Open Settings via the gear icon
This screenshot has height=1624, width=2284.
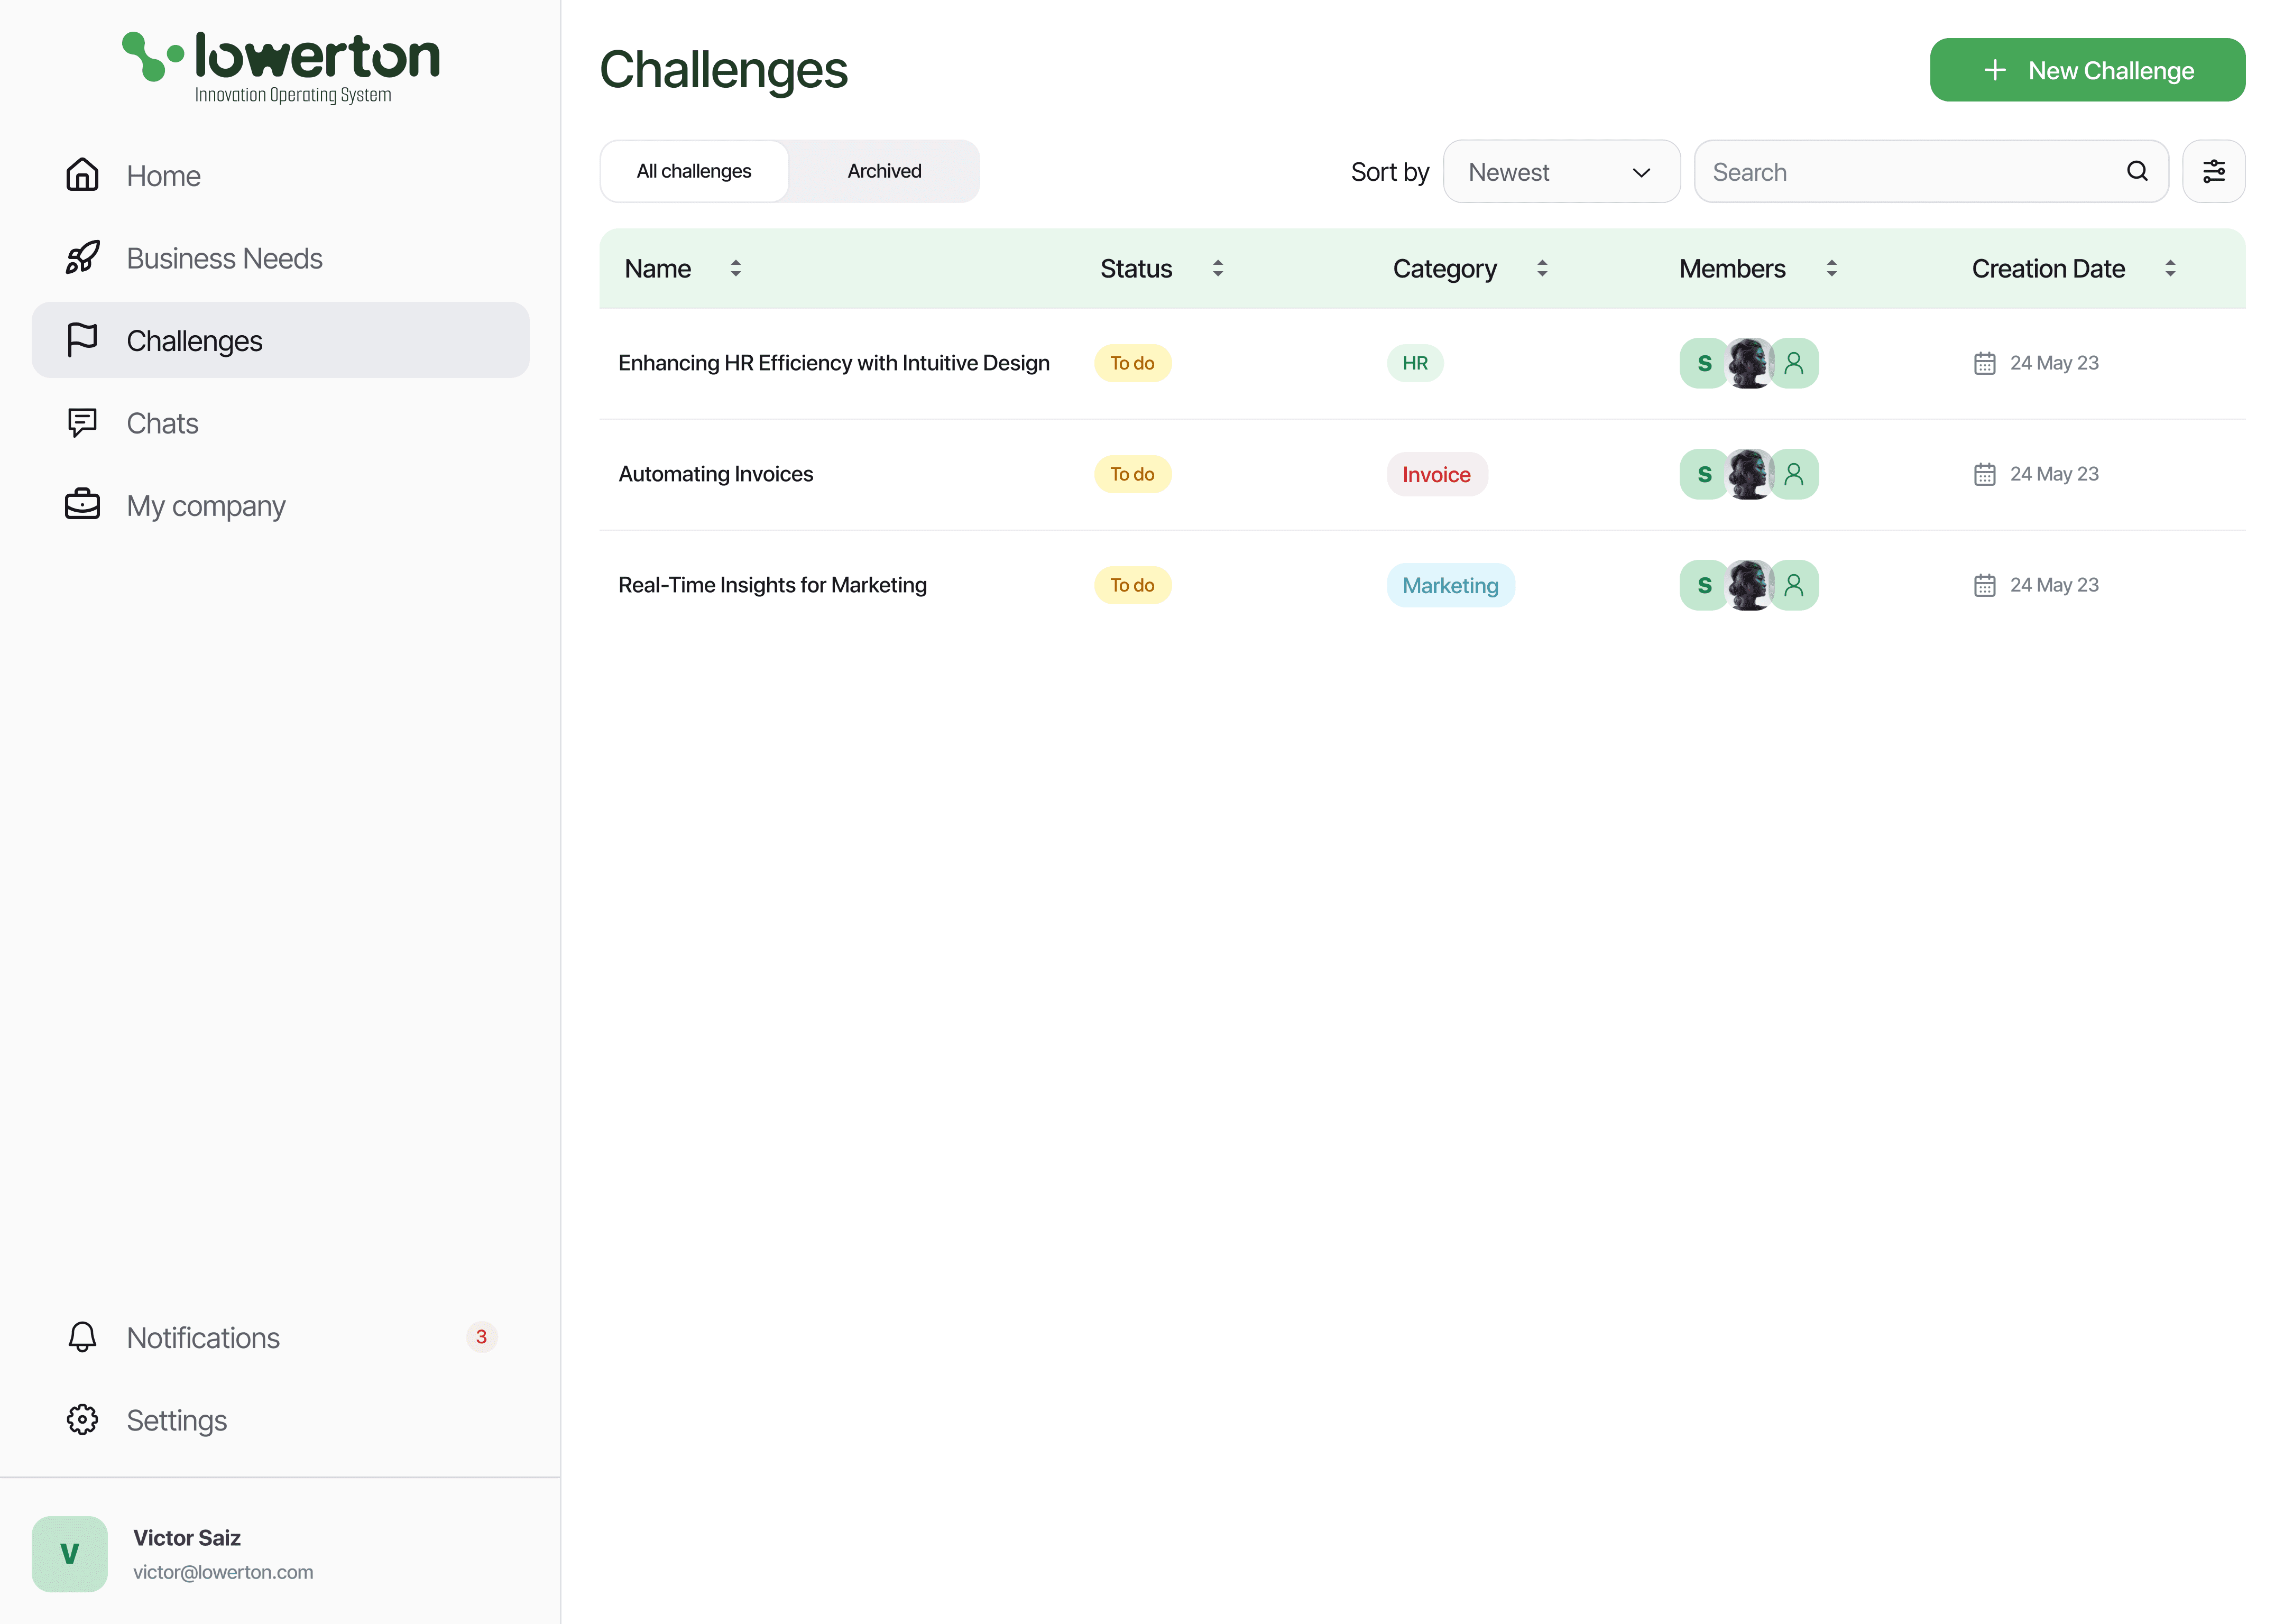click(x=82, y=1419)
